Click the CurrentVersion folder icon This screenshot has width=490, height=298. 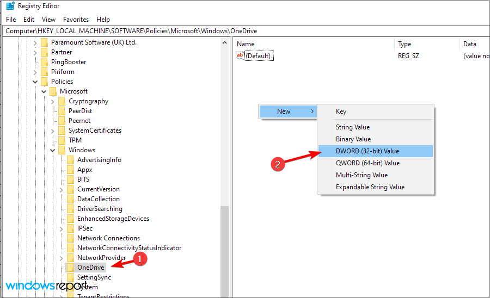tap(71, 189)
